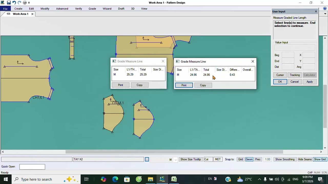Viewport: 328px width, 184px height.
Task: Toggle Show Smoothing
Action: click(x=285, y=159)
